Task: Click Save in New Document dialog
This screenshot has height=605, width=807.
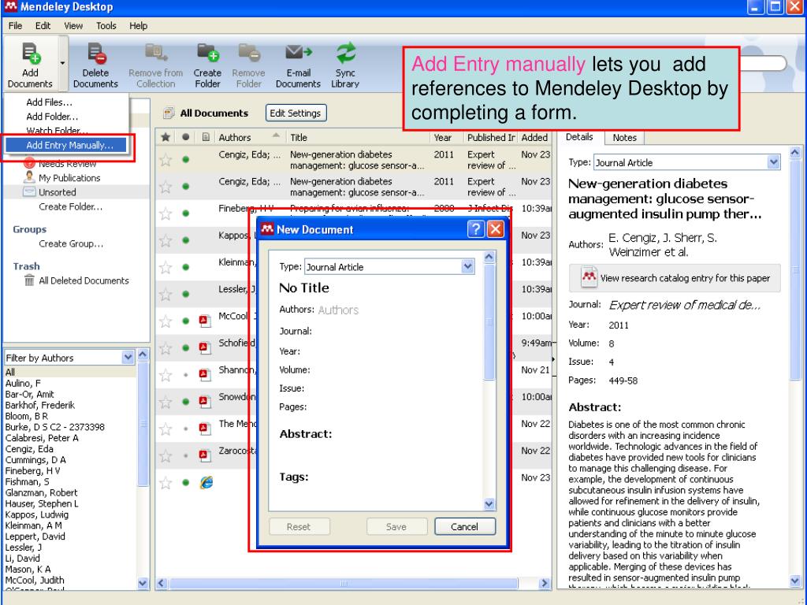Action: click(x=396, y=527)
